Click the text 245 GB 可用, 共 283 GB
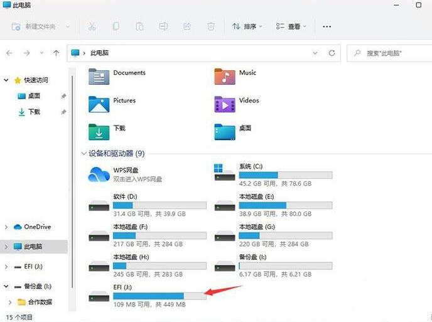432x322 pixels. click(x=148, y=274)
